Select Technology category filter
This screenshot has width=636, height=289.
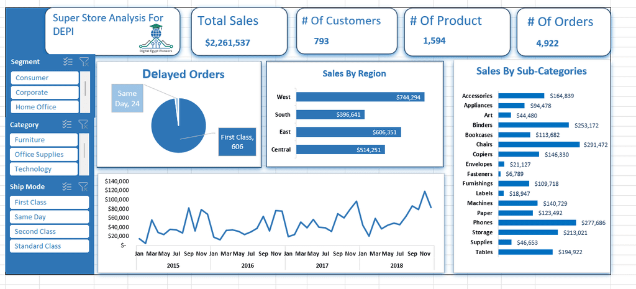(x=44, y=169)
